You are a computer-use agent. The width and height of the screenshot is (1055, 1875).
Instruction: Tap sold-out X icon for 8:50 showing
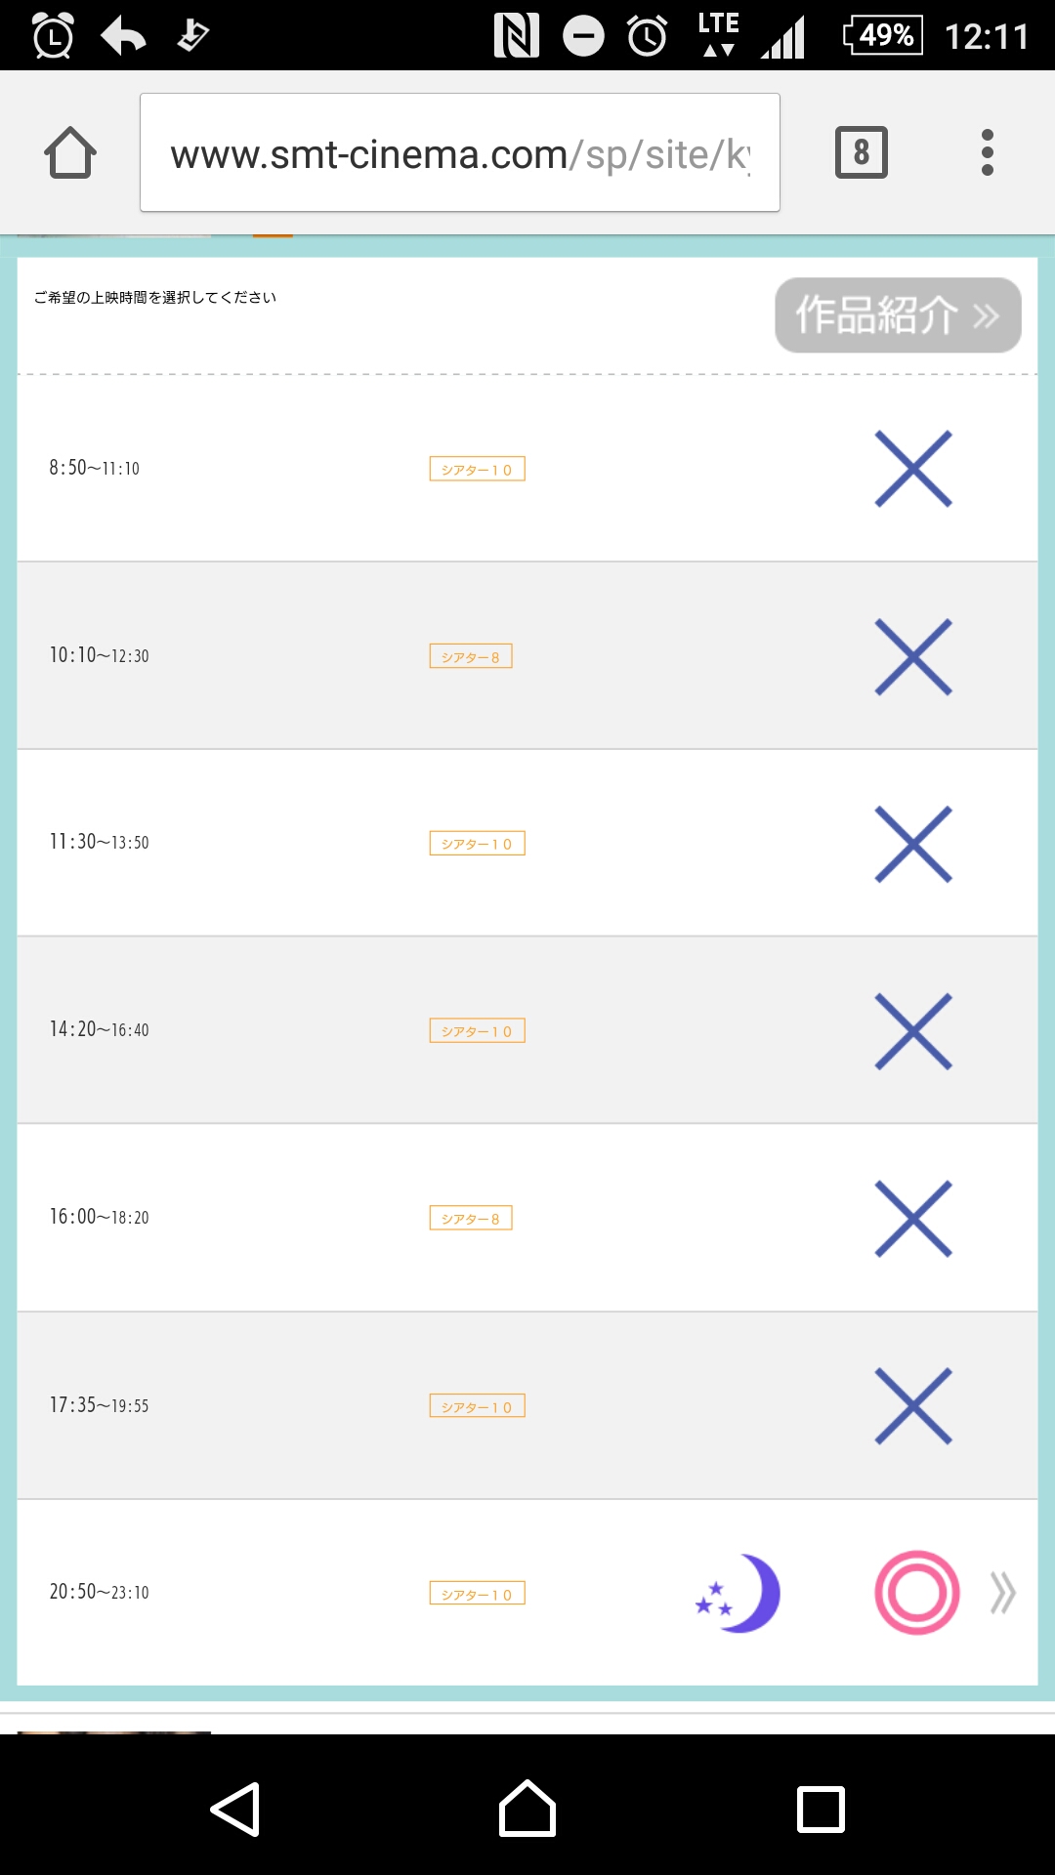(912, 469)
